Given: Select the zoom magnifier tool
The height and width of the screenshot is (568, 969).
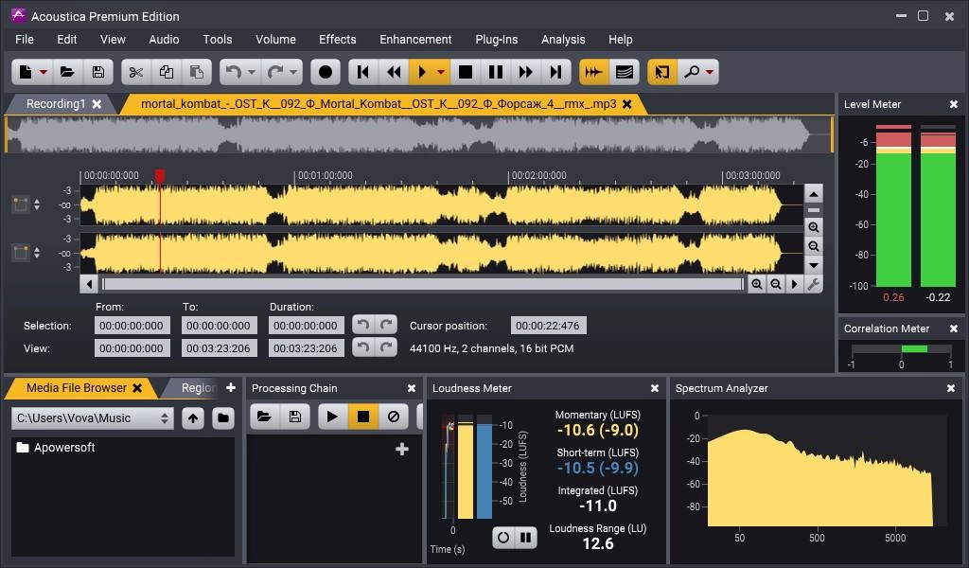Looking at the screenshot, I should (692, 72).
